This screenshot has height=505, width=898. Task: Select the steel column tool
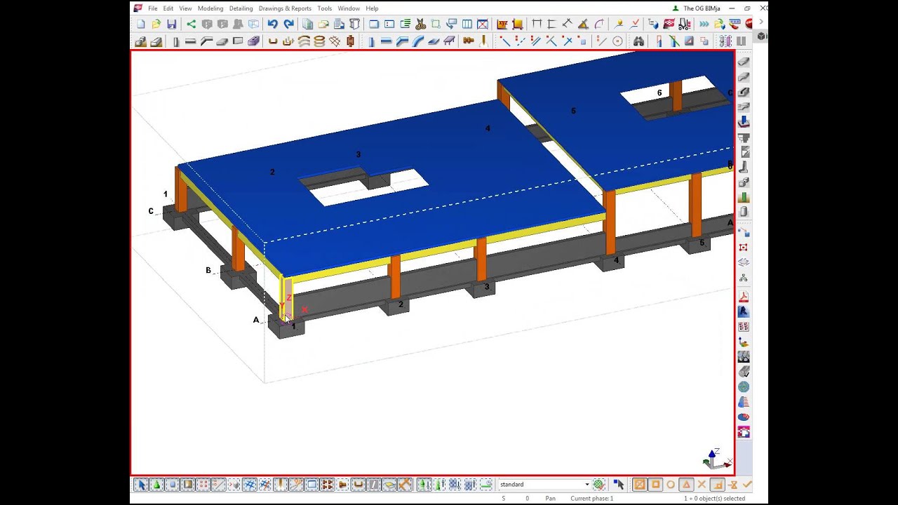(371, 41)
